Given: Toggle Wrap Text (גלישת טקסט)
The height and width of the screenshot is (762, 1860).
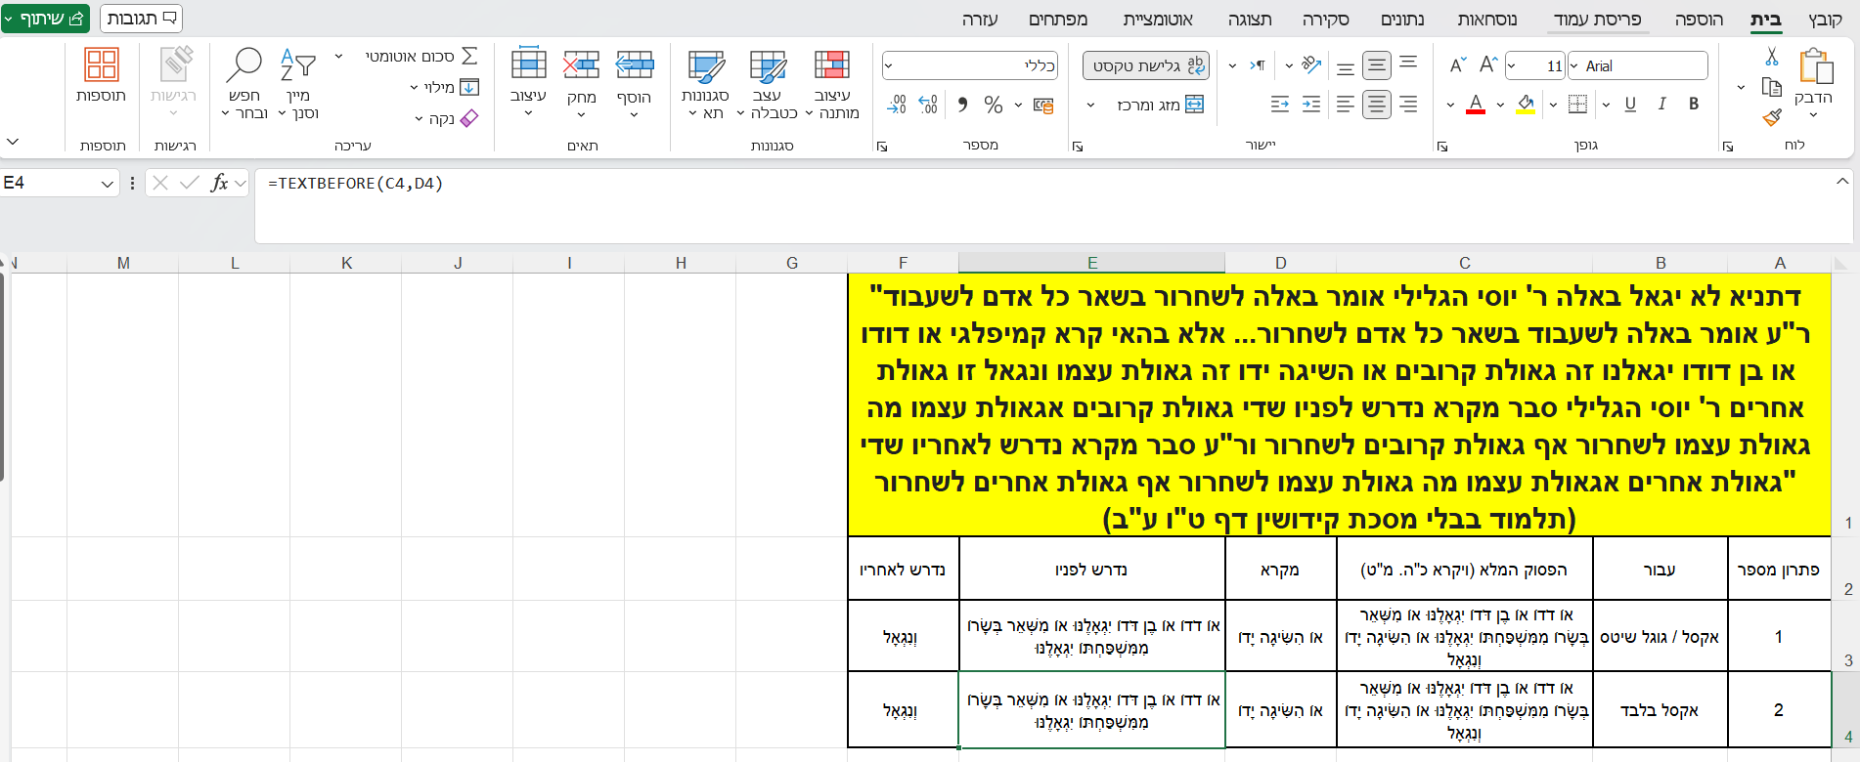Looking at the screenshot, I should (1146, 65).
